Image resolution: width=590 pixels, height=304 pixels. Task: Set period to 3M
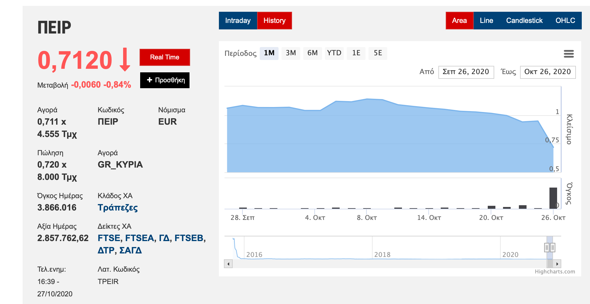291,53
